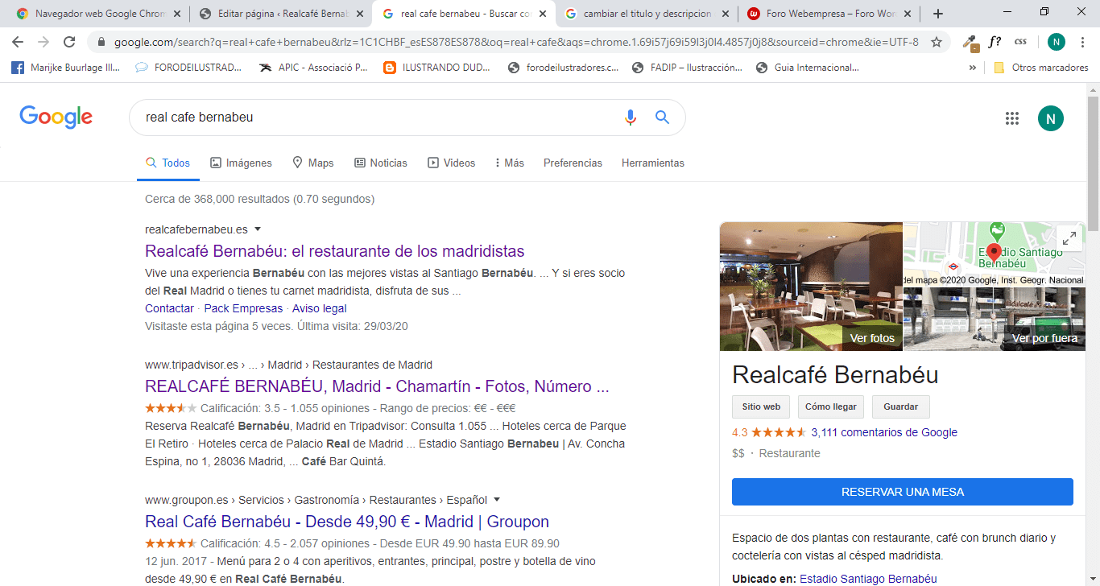
Task: Select the Maps search filter
Action: (312, 163)
